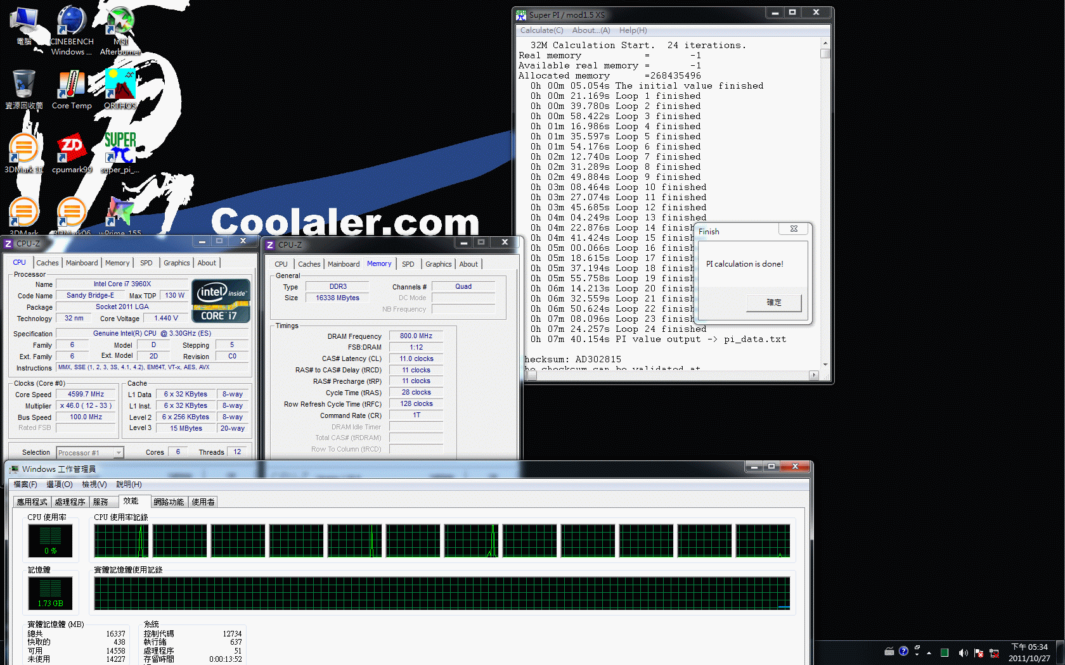Click the Show Desktop button on the taskbar

point(1060,653)
